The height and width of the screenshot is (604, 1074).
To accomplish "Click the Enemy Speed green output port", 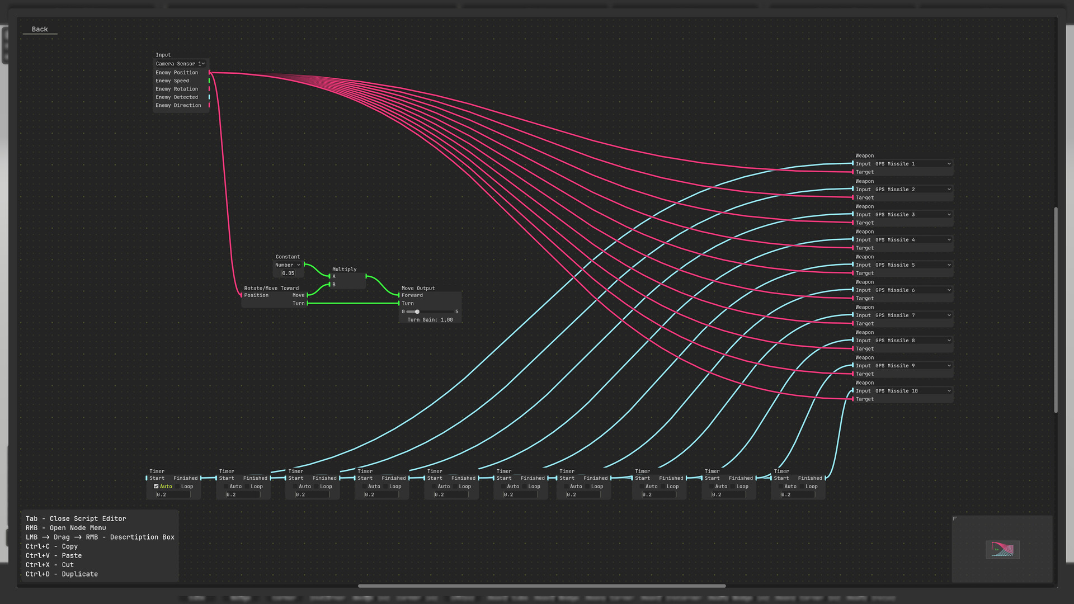I will [209, 81].
